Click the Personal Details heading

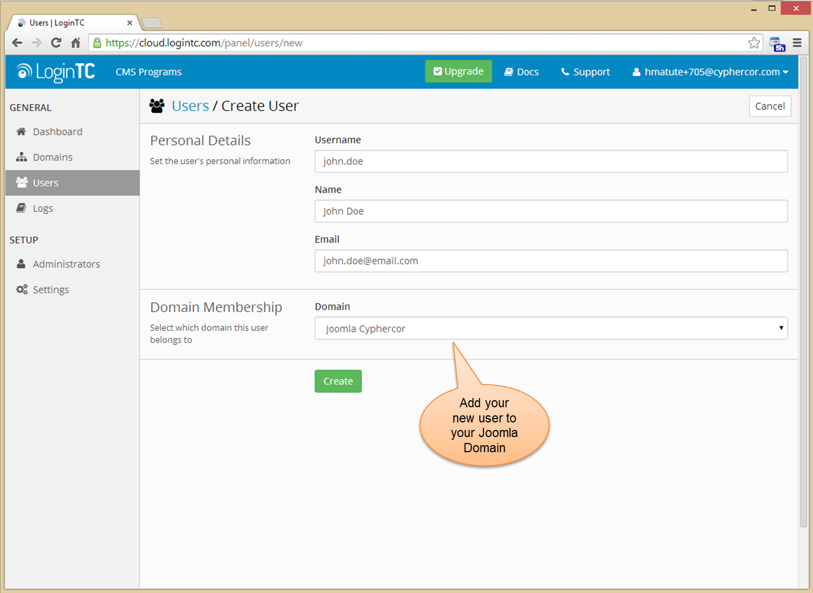coord(201,141)
